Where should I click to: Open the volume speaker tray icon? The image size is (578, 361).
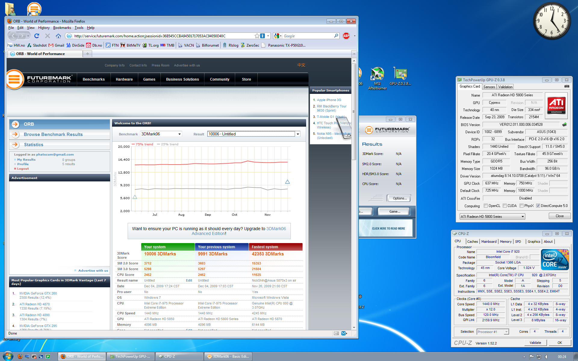tap(546, 357)
